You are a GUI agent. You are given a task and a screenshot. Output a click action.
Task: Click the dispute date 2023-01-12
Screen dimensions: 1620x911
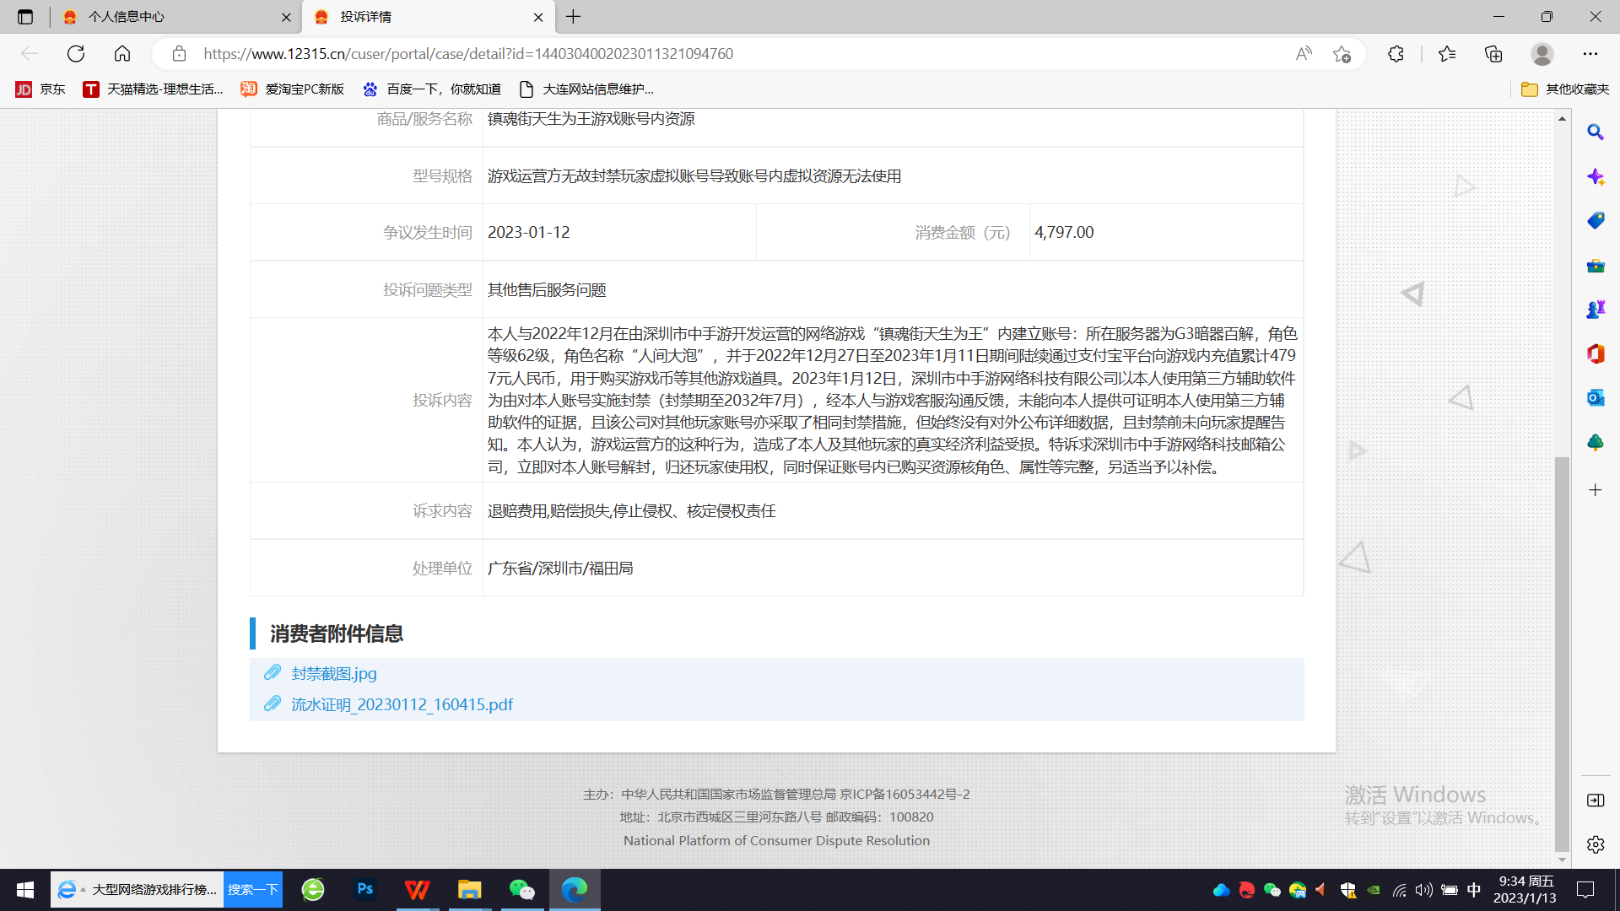click(x=529, y=232)
